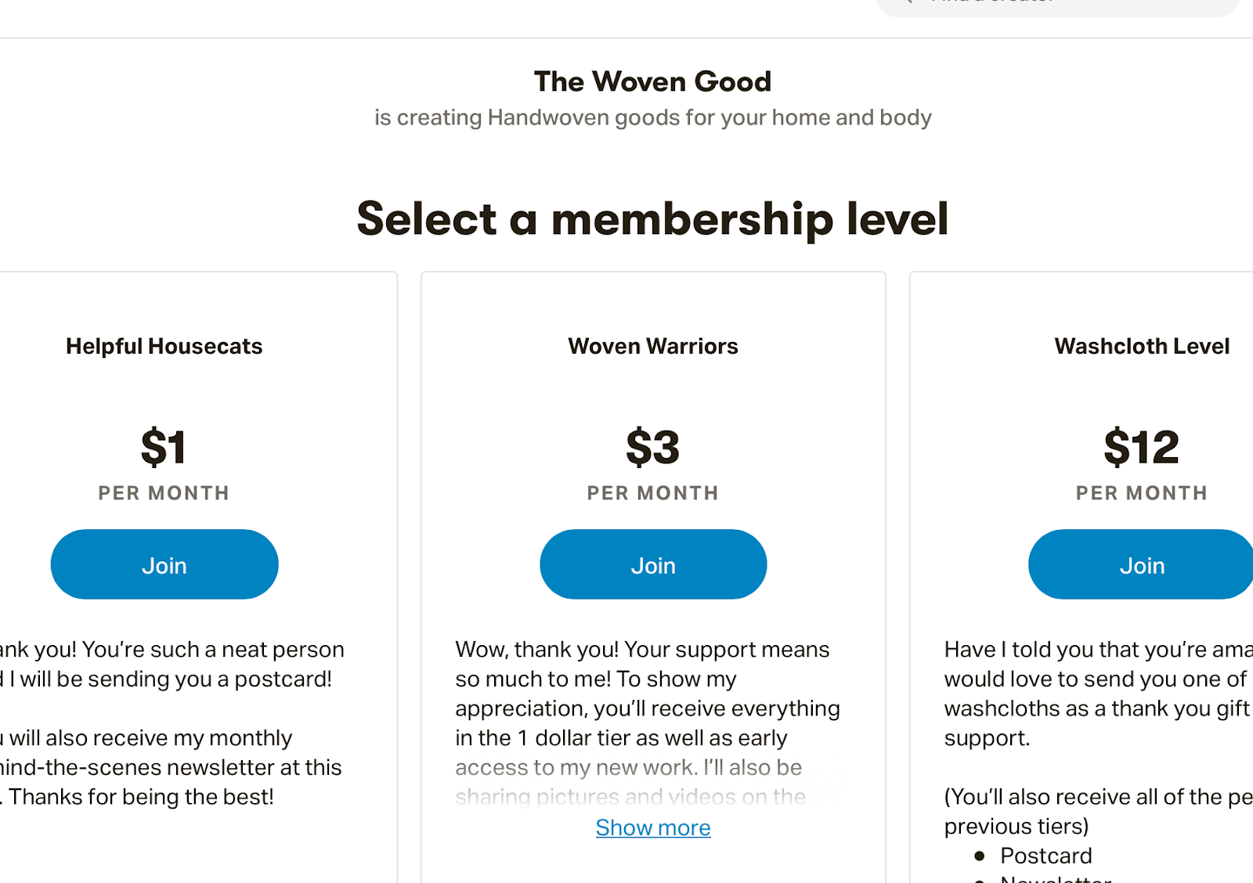Join the Woven Warriors $3 tier
The width and height of the screenshot is (1253, 883).
(653, 564)
